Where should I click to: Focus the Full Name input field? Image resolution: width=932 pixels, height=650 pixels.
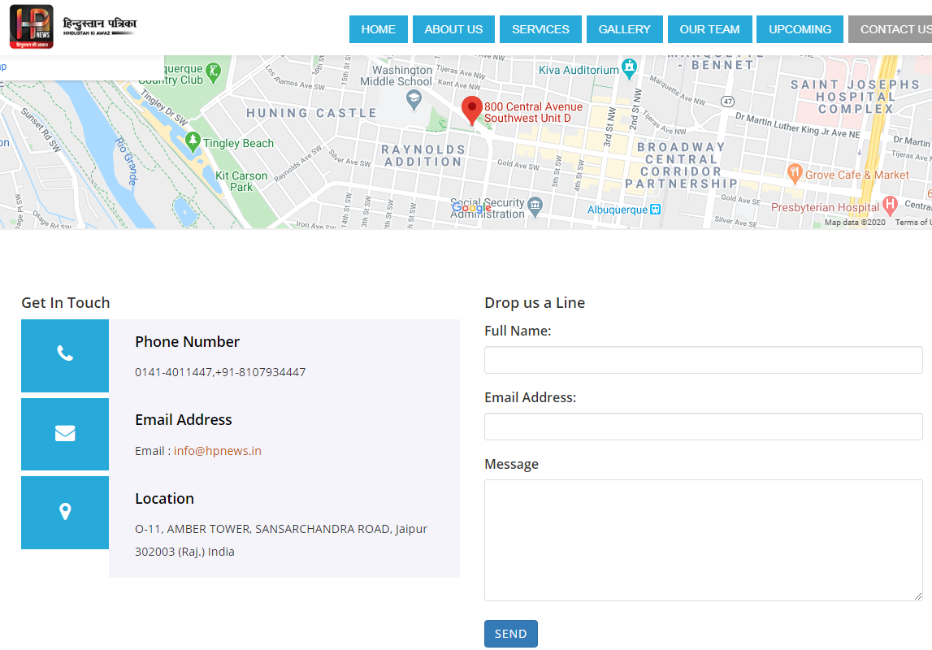coord(703,360)
